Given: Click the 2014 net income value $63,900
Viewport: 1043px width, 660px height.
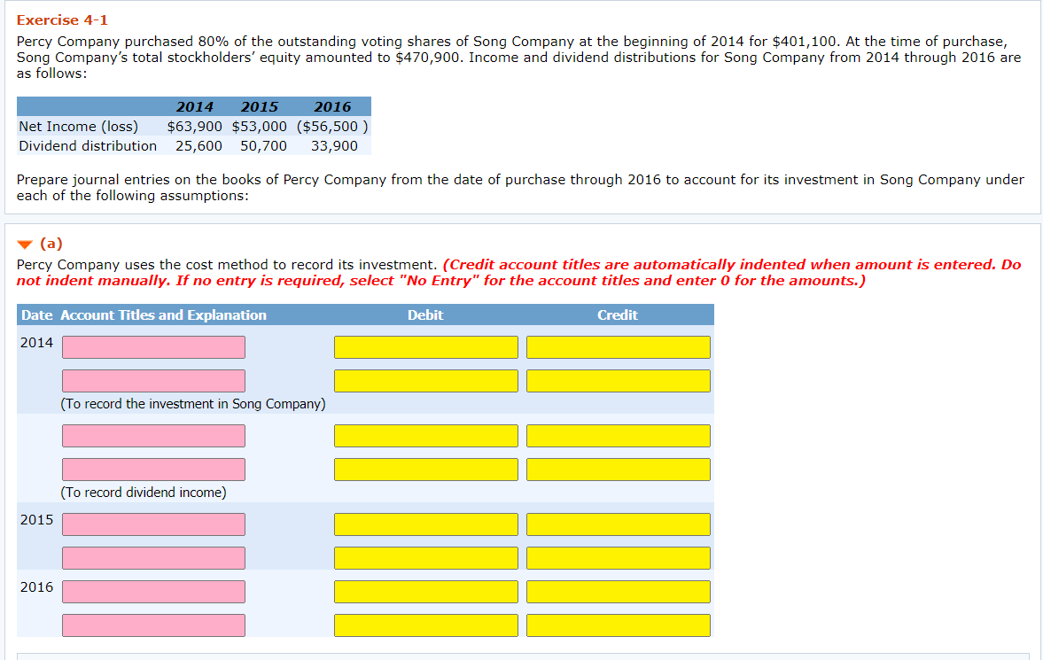Looking at the screenshot, I should pos(194,127).
